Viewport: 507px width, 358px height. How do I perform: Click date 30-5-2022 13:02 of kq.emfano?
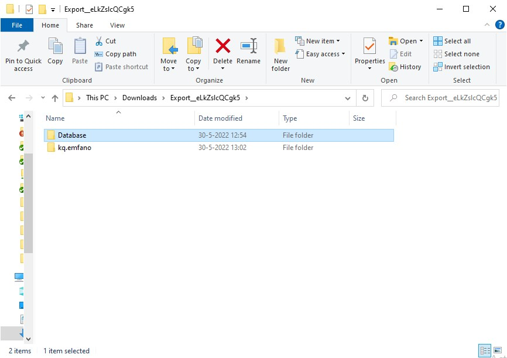point(222,148)
